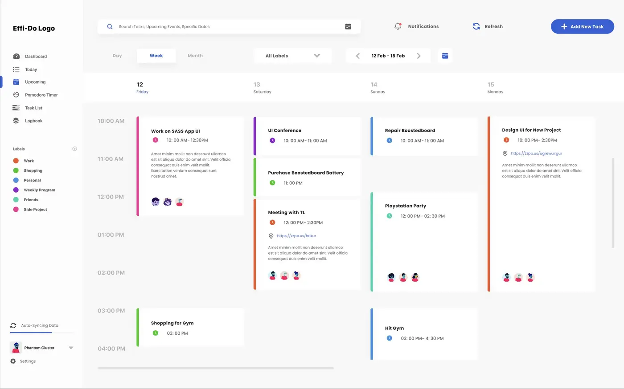Select the 12 Friday day header
Viewport: 624px width, 389px height.
(143, 88)
